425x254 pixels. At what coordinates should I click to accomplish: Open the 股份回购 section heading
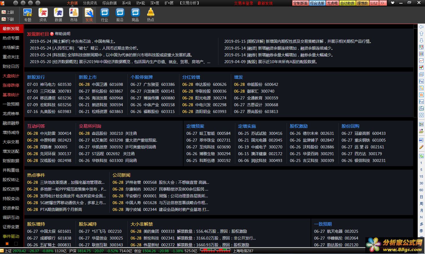[x=351, y=126]
